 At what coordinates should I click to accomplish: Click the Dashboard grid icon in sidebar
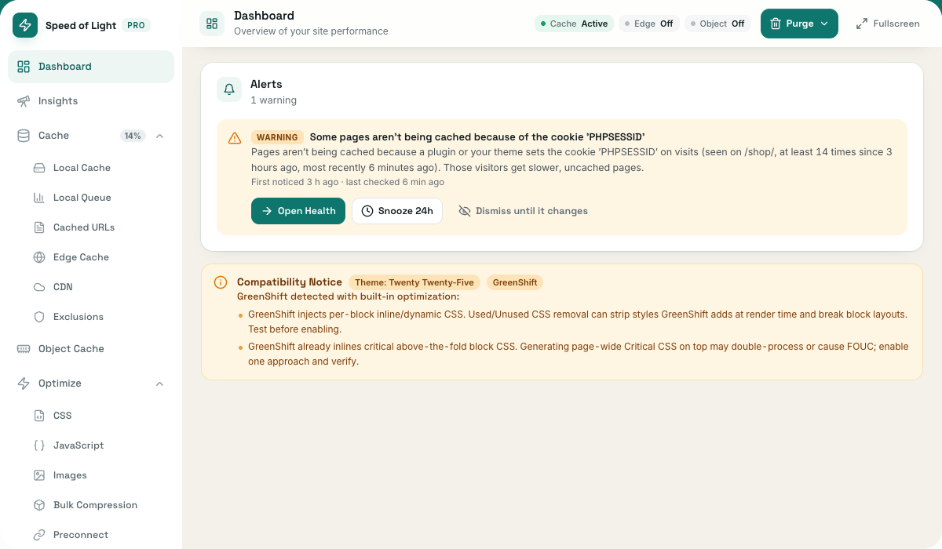[x=24, y=67]
